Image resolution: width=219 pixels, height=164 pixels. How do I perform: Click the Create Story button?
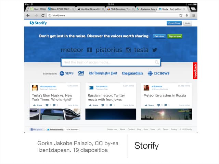point(174,23)
